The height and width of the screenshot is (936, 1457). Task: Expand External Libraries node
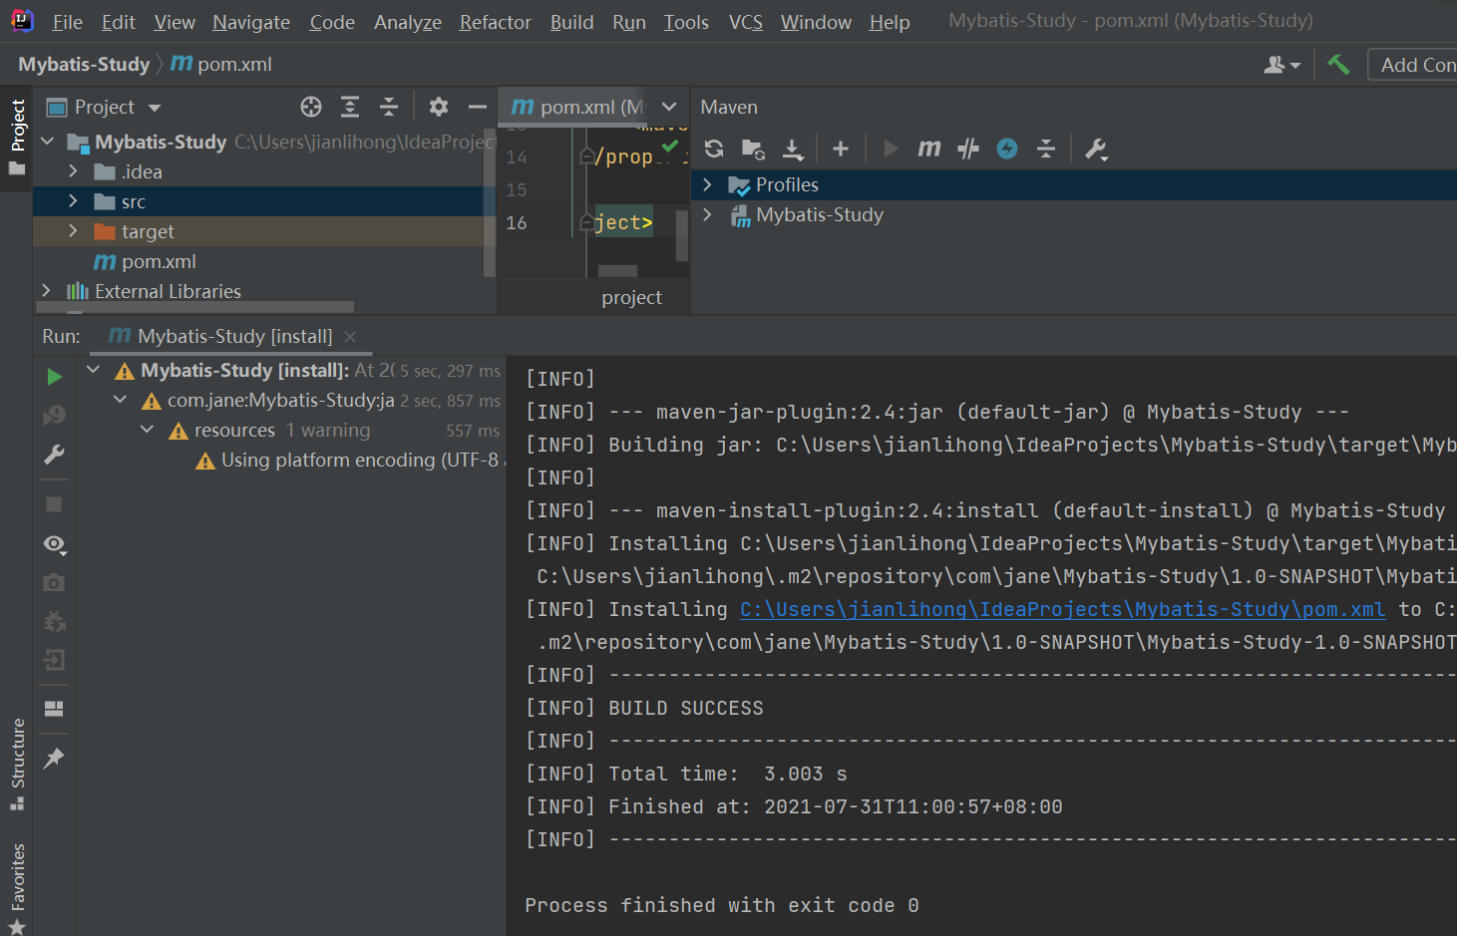pos(47,291)
